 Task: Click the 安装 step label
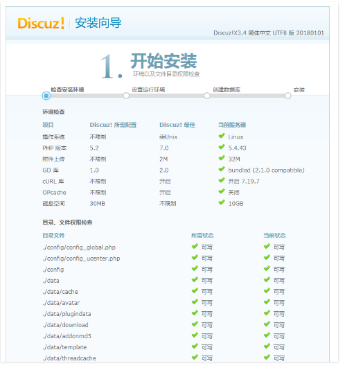pyautogui.click(x=299, y=89)
